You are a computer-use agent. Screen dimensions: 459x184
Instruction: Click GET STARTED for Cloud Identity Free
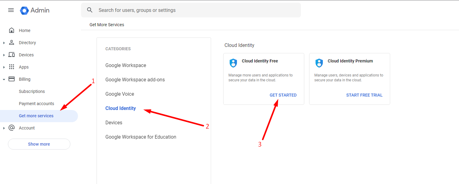click(x=283, y=95)
